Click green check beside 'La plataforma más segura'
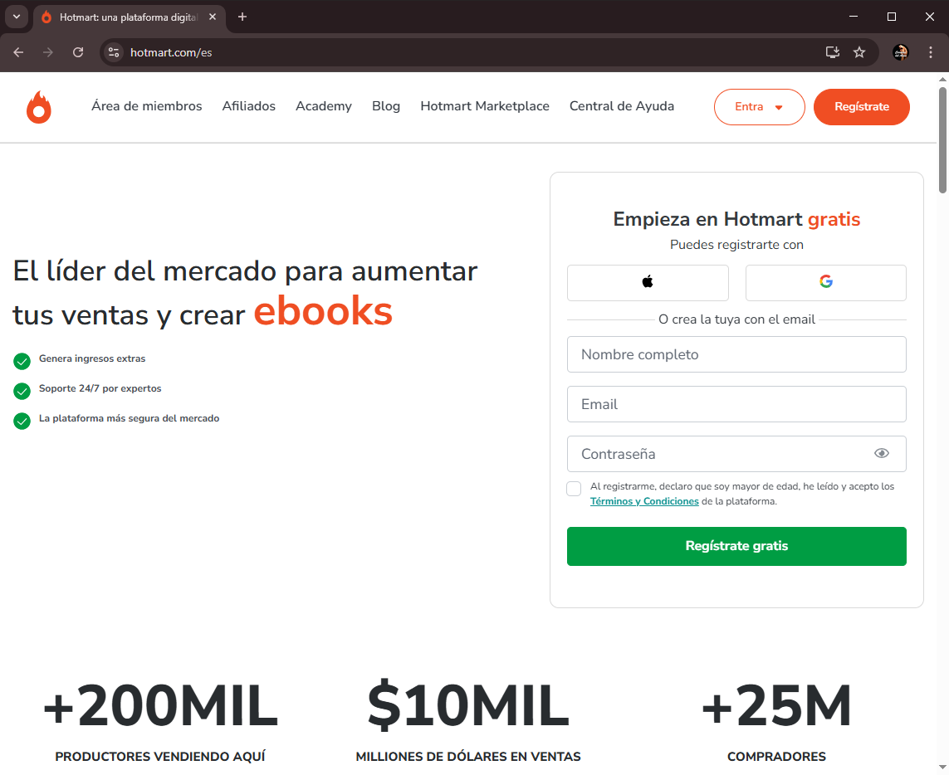 pos(22,421)
